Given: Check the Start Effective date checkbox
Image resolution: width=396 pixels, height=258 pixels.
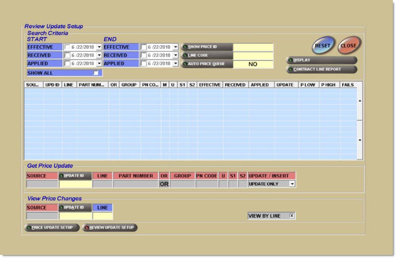Looking at the screenshot, I should [68, 47].
